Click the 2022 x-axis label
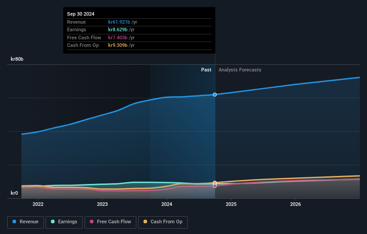The height and width of the screenshot is (234, 367). (x=38, y=205)
